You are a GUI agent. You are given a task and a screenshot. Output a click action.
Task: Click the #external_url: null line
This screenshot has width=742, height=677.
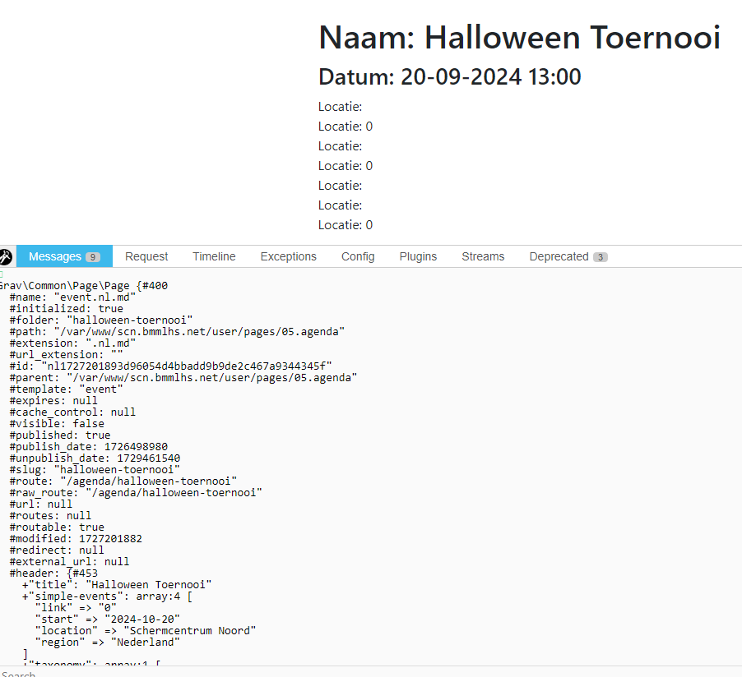(x=70, y=562)
